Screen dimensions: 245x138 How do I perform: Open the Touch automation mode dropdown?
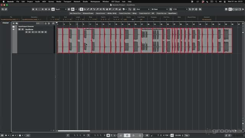[x=61, y=9]
